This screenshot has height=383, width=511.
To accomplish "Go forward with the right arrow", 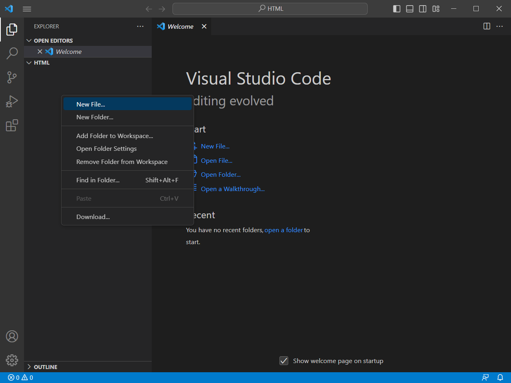I will [x=162, y=9].
